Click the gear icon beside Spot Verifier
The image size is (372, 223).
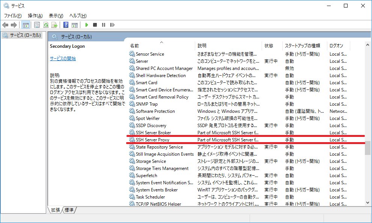pyautogui.click(x=132, y=118)
